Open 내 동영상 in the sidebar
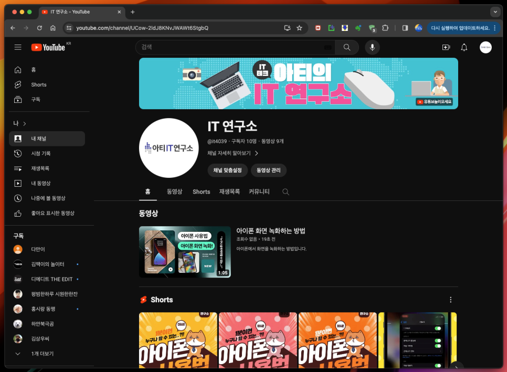The height and width of the screenshot is (372, 507). (47, 183)
